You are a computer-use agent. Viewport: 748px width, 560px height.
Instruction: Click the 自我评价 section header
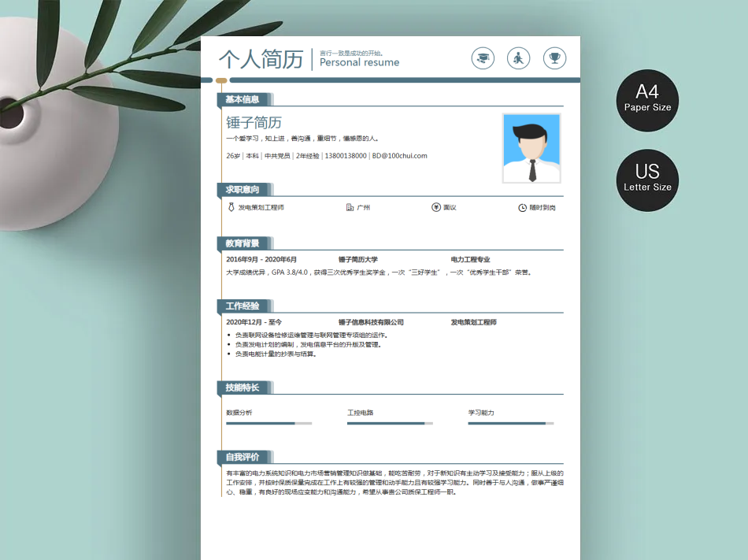(245, 457)
